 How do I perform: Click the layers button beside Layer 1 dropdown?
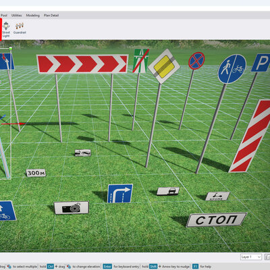[267, 257]
